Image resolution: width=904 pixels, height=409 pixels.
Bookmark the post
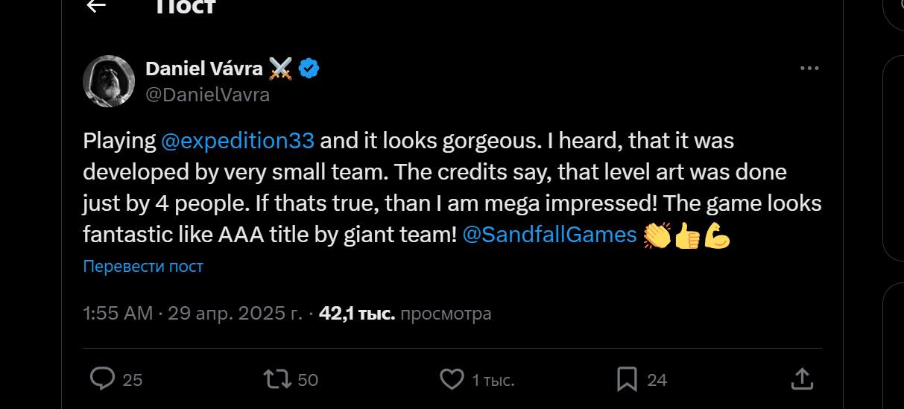pos(627,379)
